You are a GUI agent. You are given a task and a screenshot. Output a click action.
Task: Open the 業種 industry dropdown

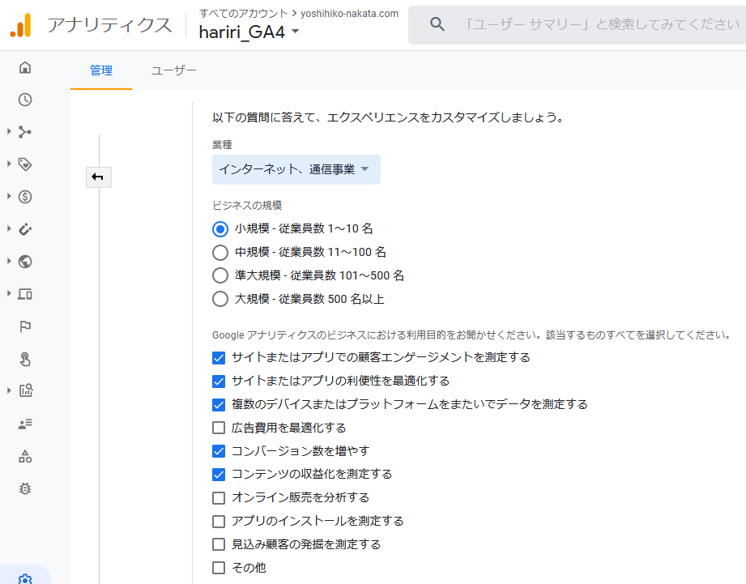pos(296,169)
